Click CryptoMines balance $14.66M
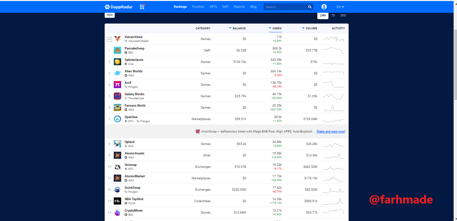 [x=240, y=213]
